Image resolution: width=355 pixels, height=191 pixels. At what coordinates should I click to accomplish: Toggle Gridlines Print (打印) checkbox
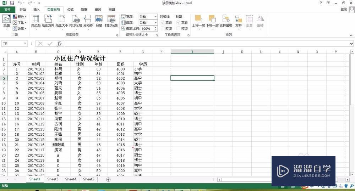point(163,28)
